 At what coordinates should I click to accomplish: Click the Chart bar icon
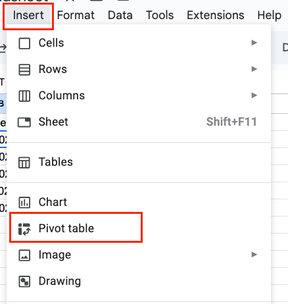(x=24, y=202)
